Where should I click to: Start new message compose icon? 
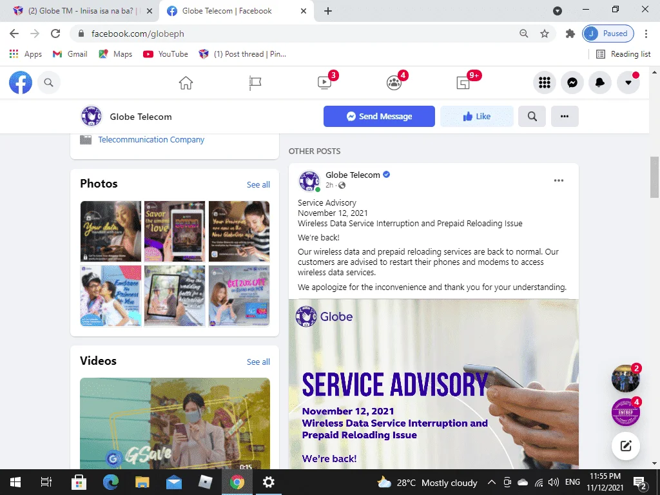point(625,446)
